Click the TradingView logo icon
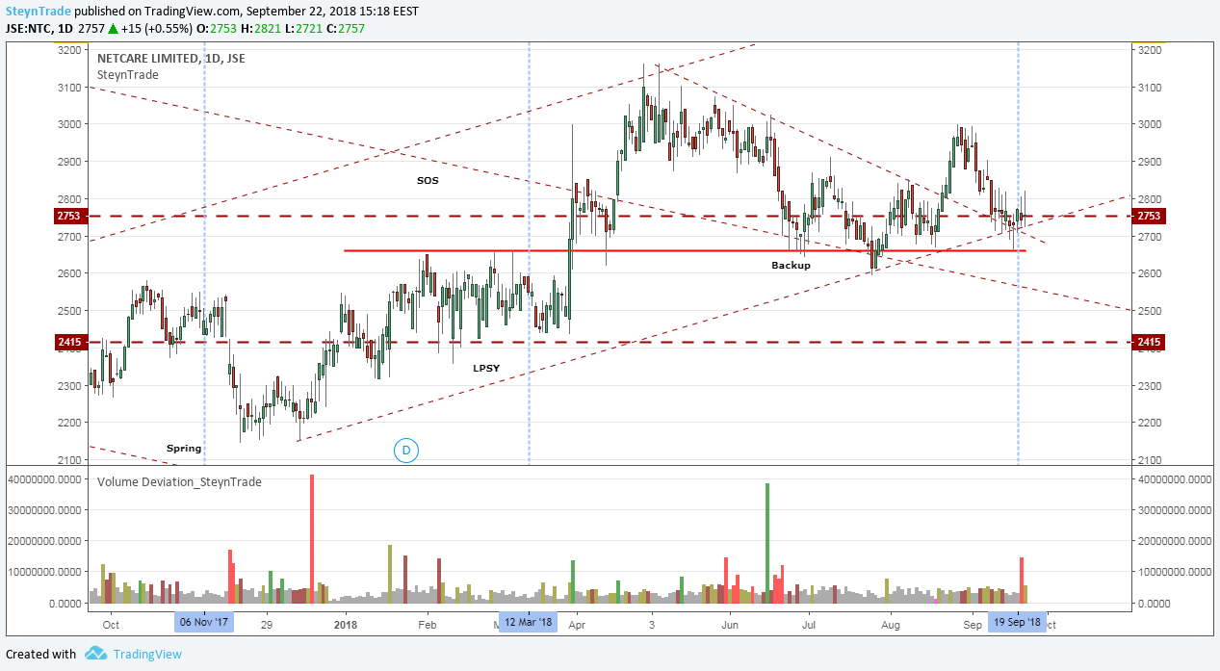The image size is (1220, 671). point(95,654)
